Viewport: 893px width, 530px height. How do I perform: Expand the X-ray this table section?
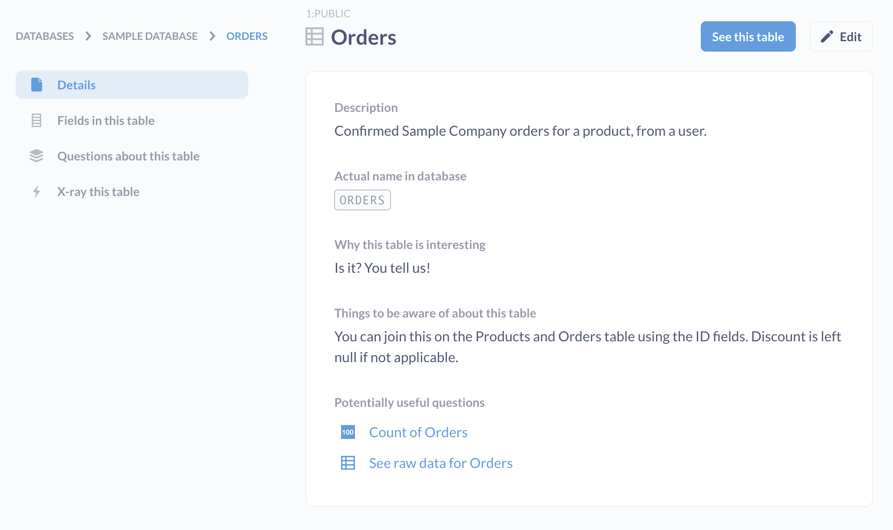[x=98, y=191]
